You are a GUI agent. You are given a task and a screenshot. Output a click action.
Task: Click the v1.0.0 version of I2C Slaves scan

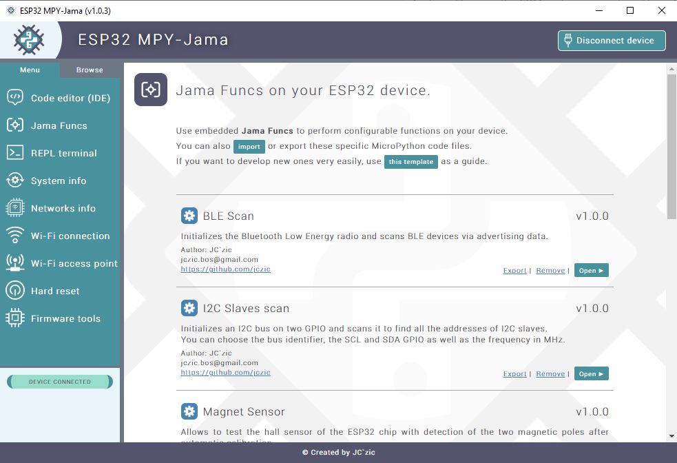pos(592,309)
